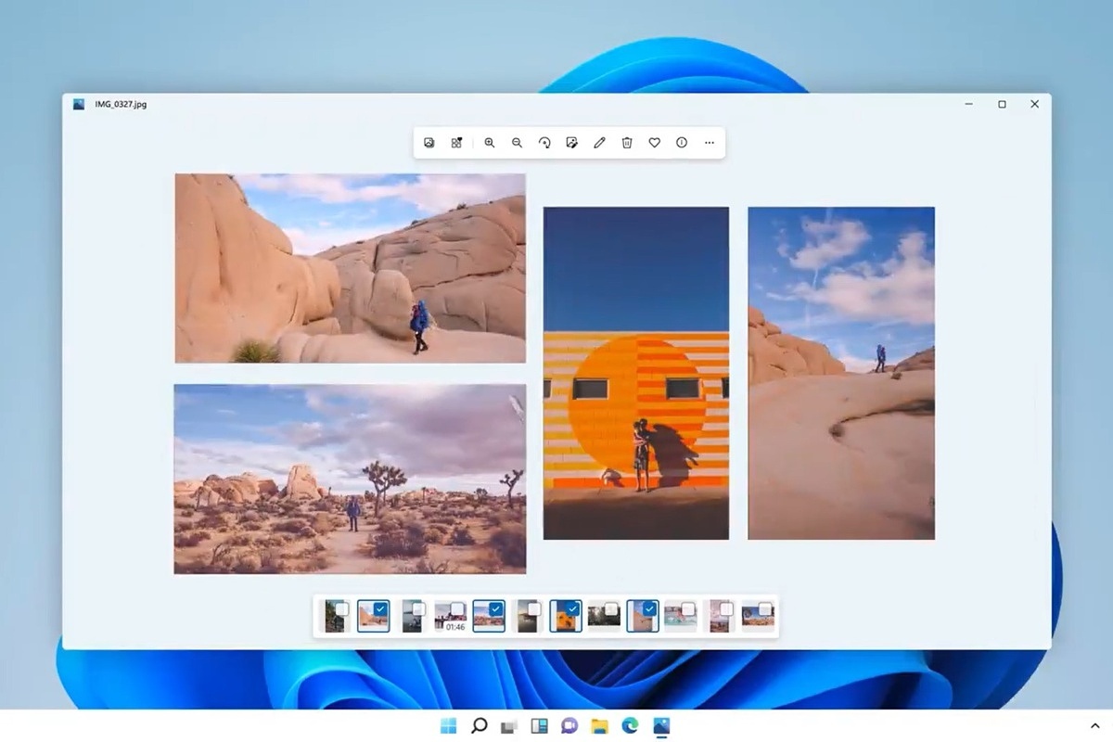Screen dimensions: 1113x742
Task: View file information for this photo
Action: 681,143
